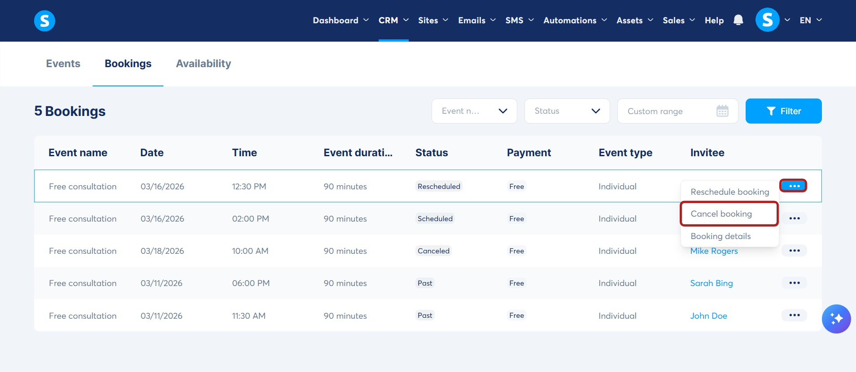Click the Event type column header

625,153
